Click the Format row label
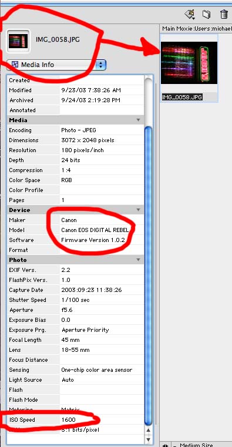The image size is (232, 447). coord(19,250)
